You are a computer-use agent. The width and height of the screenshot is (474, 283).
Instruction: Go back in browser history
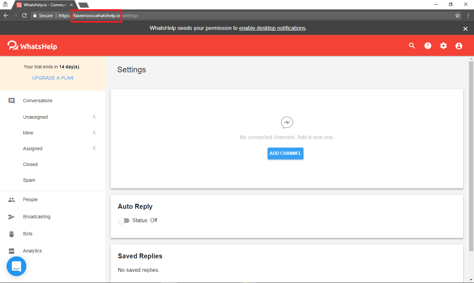pos(6,15)
